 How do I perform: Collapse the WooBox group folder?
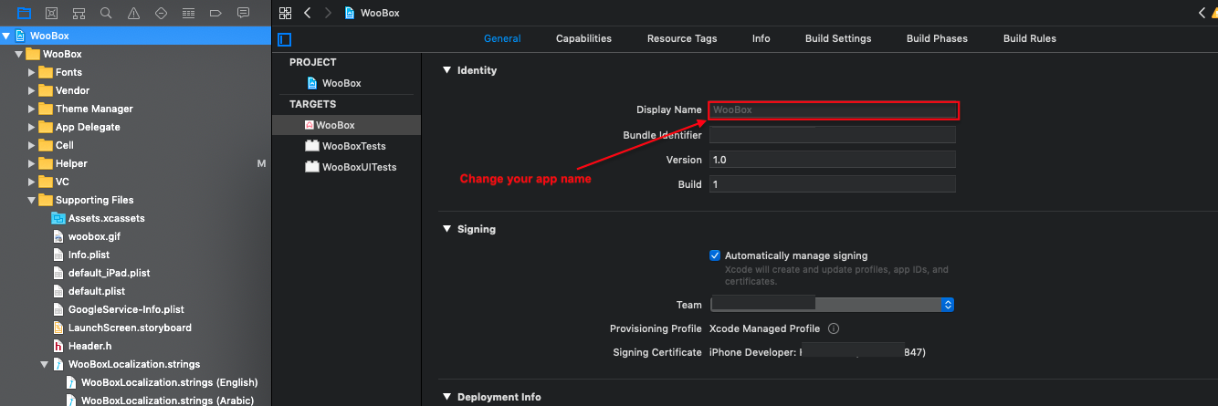[x=19, y=54]
